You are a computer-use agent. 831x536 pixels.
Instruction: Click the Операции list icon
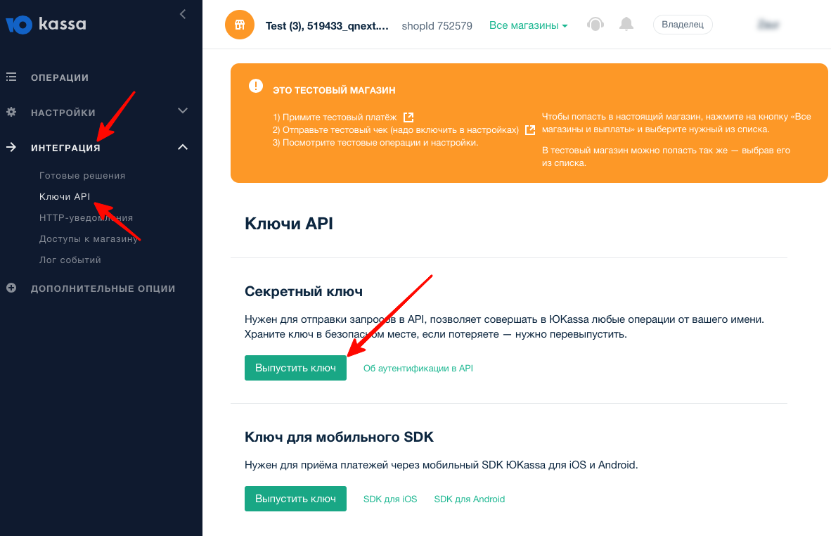pyautogui.click(x=11, y=77)
